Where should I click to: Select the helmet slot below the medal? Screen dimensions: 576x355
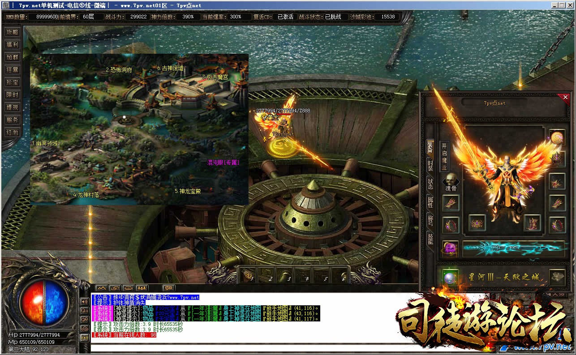tap(557, 159)
